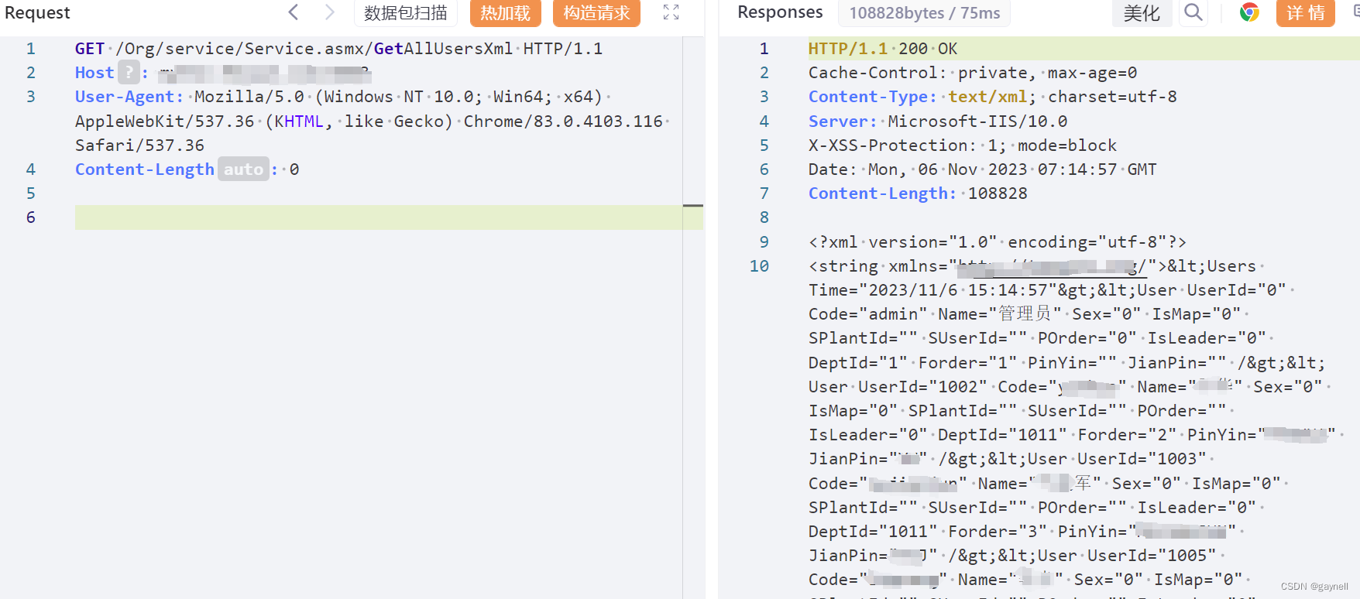Click the 美化 beautify button
This screenshot has width=1360, height=599.
pyautogui.click(x=1142, y=13)
